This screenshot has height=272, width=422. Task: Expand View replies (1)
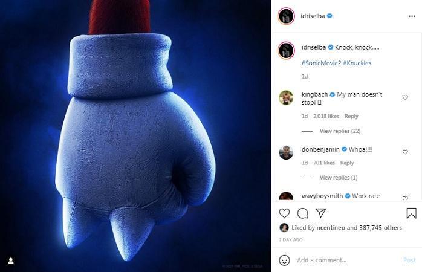coord(339,178)
